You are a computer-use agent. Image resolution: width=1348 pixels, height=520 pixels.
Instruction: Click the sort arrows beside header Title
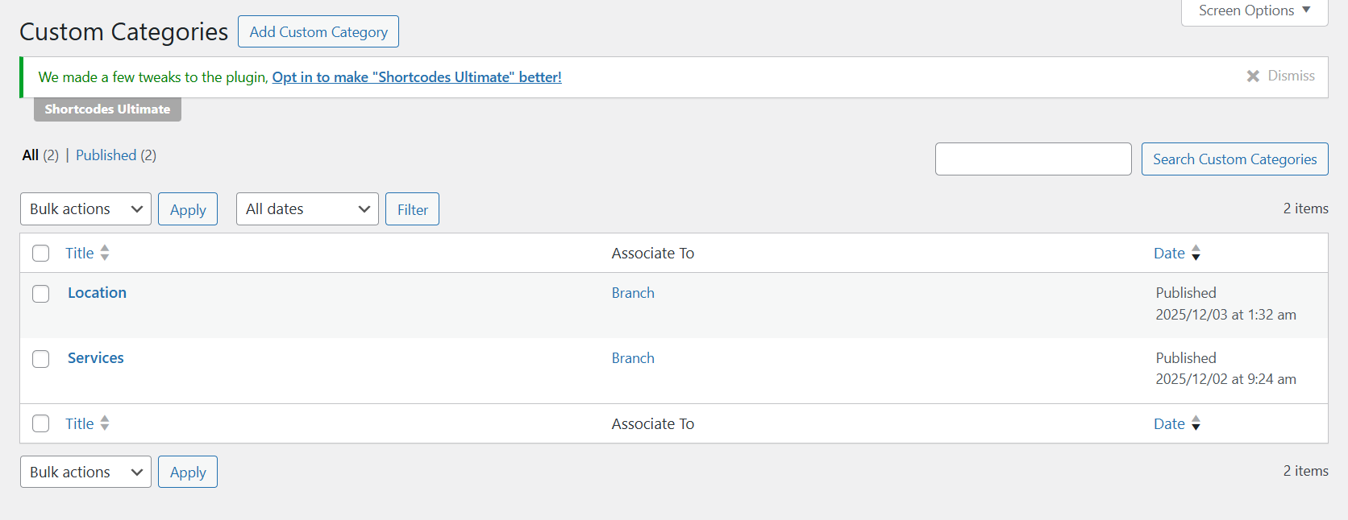[x=105, y=253]
